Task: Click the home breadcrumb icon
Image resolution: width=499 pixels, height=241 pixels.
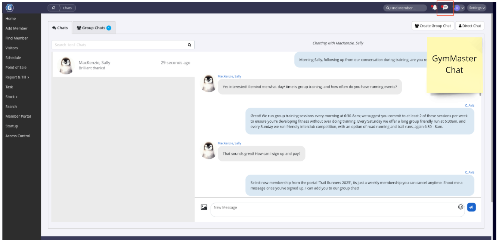Action: 54,8
